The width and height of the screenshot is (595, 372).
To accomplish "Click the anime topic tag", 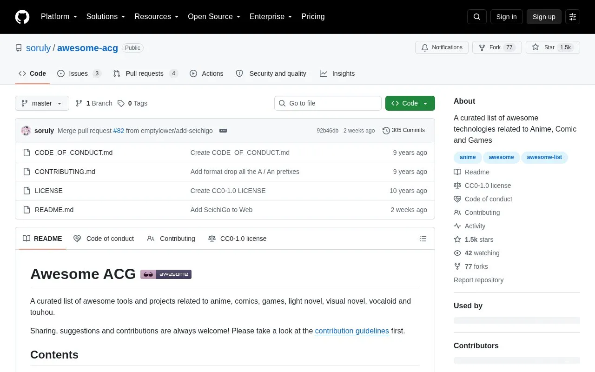I will (x=468, y=157).
